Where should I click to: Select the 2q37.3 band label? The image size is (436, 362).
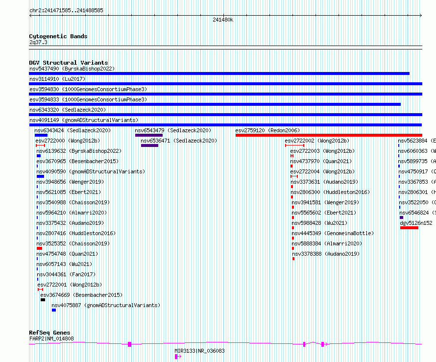(38, 42)
